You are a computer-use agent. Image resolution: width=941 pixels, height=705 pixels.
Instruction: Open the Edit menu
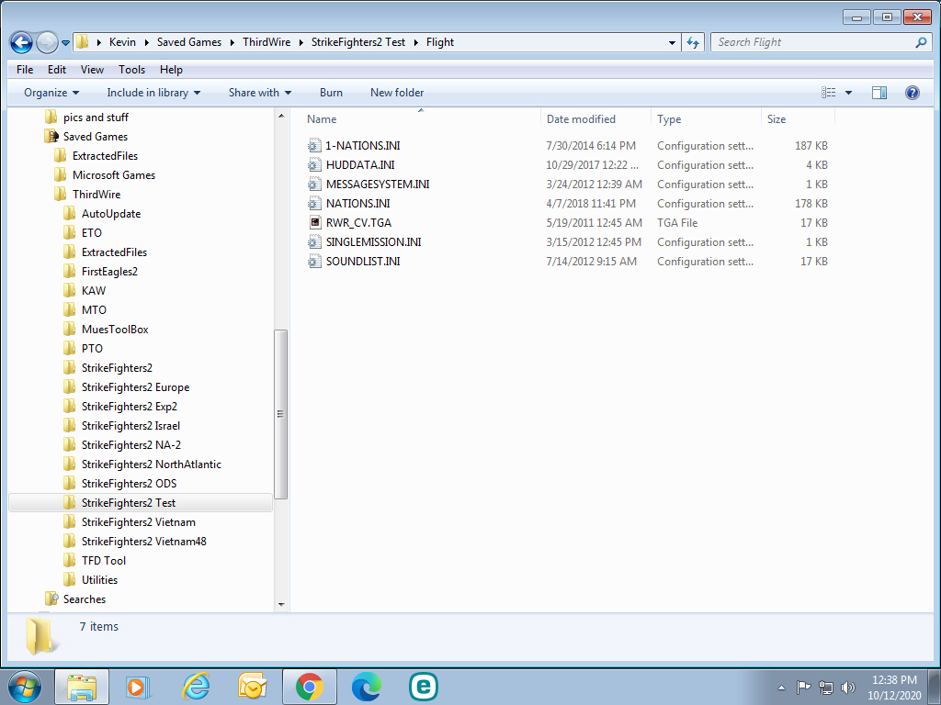pyautogui.click(x=57, y=70)
